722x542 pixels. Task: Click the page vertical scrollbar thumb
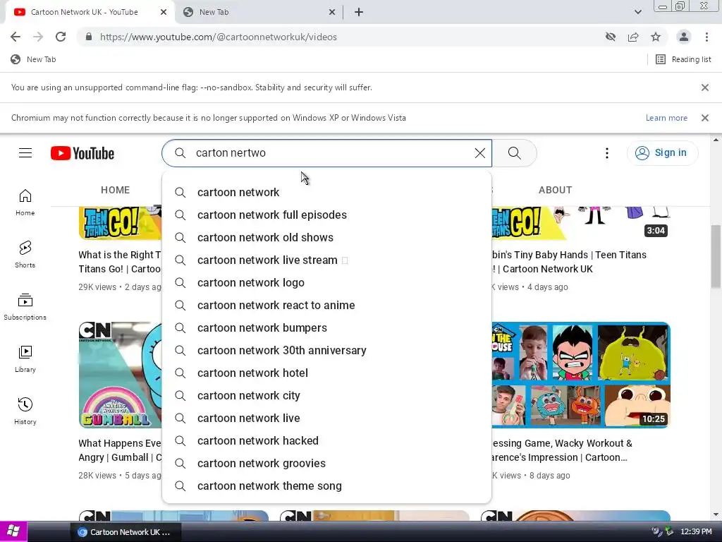click(716, 257)
